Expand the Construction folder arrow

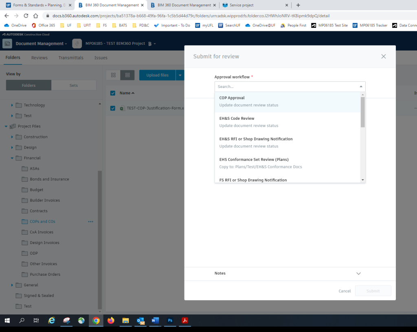12,137
